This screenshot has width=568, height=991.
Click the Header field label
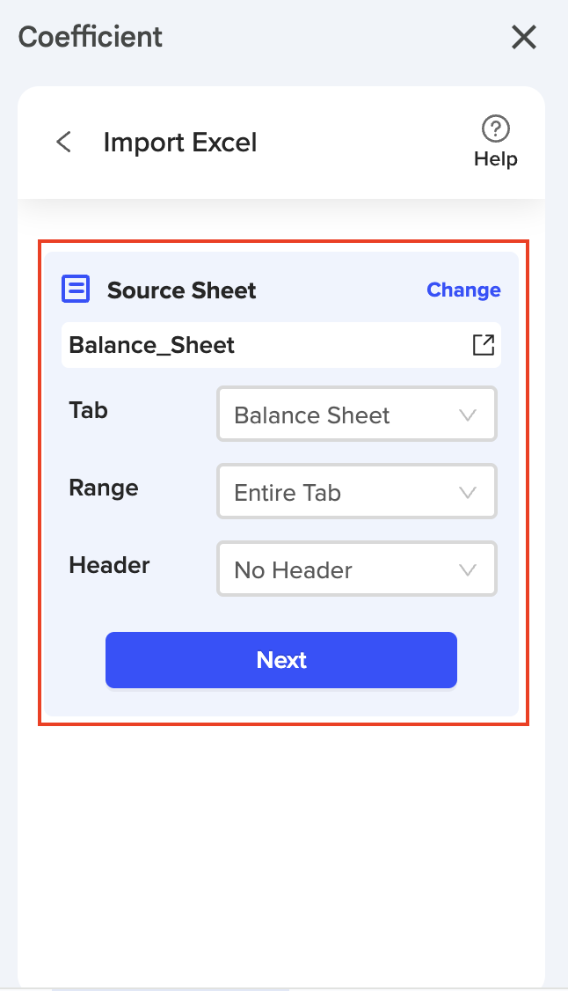tap(109, 565)
